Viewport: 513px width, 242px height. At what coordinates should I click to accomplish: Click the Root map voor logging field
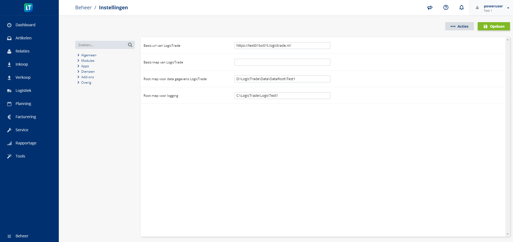point(282,95)
